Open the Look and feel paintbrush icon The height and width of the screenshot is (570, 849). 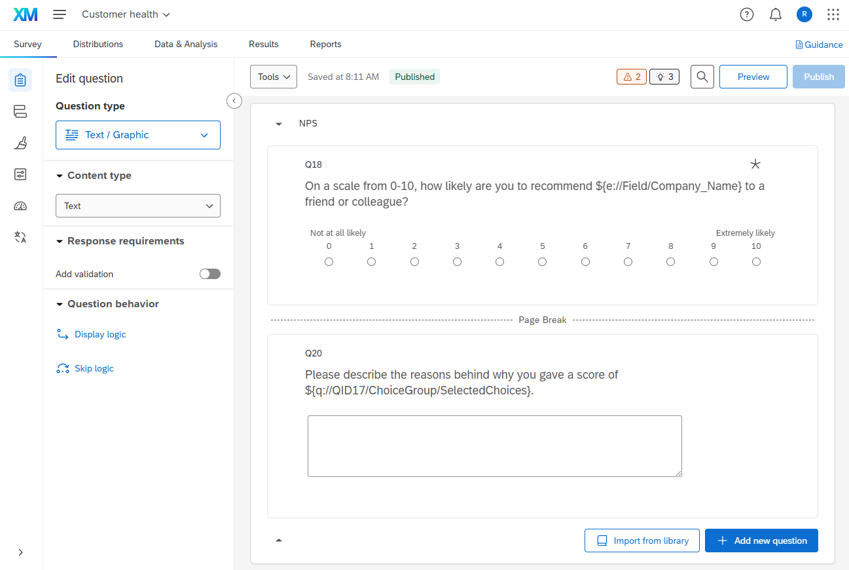tap(20, 143)
